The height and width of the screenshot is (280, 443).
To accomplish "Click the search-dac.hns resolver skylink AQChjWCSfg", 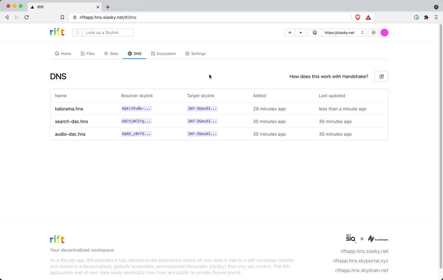I will (x=136, y=121).
